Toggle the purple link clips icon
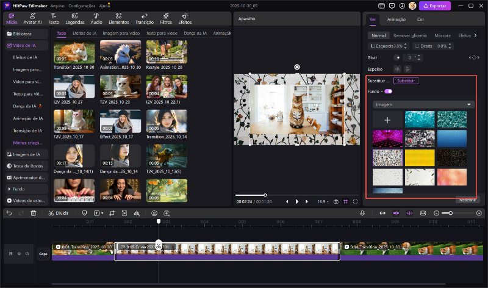Screen dimensions: 488x288 [x=409, y=213]
